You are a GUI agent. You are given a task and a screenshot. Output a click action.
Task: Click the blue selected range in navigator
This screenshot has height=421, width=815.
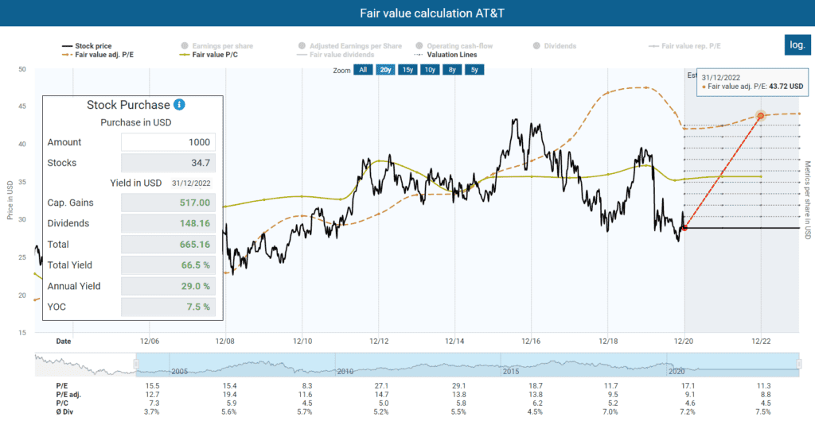coord(467,365)
